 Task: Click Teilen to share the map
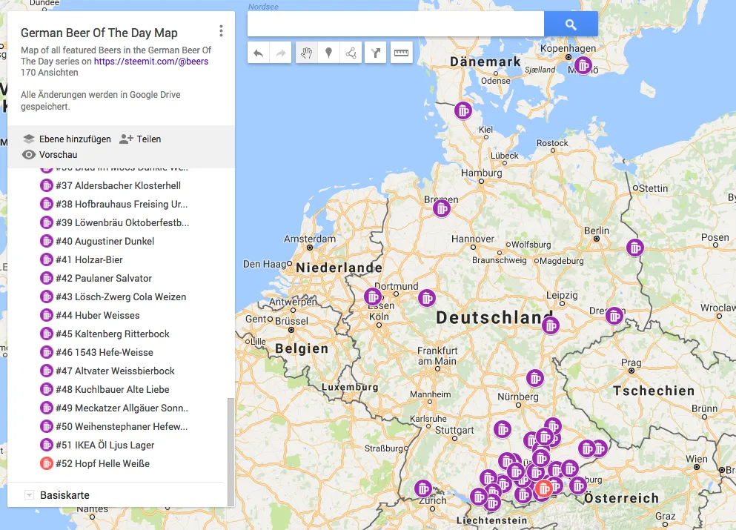coord(140,139)
